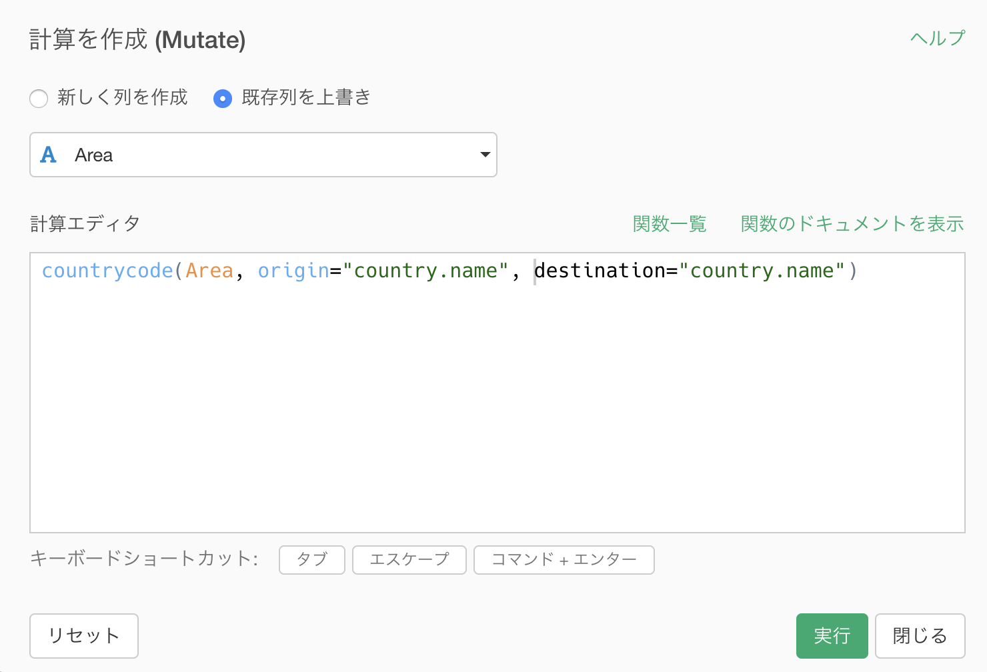987x672 pixels.
Task: Open the Area column dropdown
Action: point(263,155)
